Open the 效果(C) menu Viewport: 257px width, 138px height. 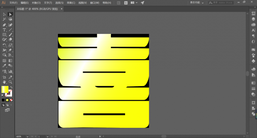point(71,3)
